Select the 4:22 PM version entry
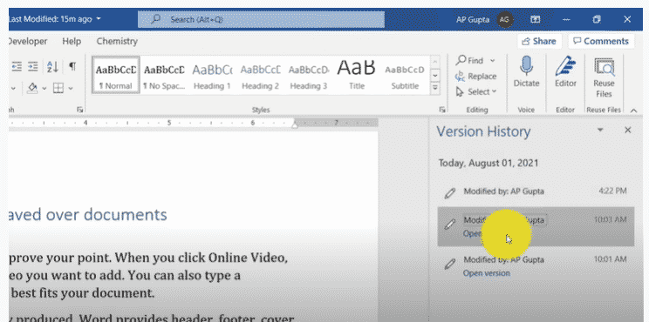 (536, 191)
